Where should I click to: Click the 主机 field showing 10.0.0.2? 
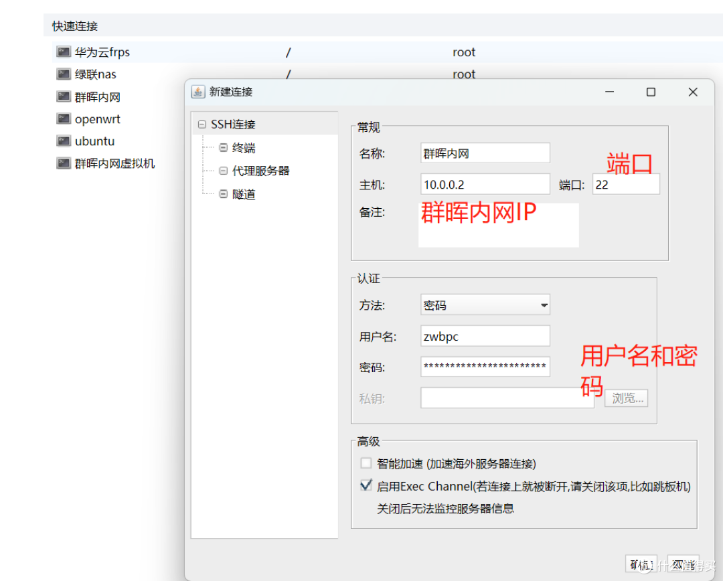click(485, 185)
